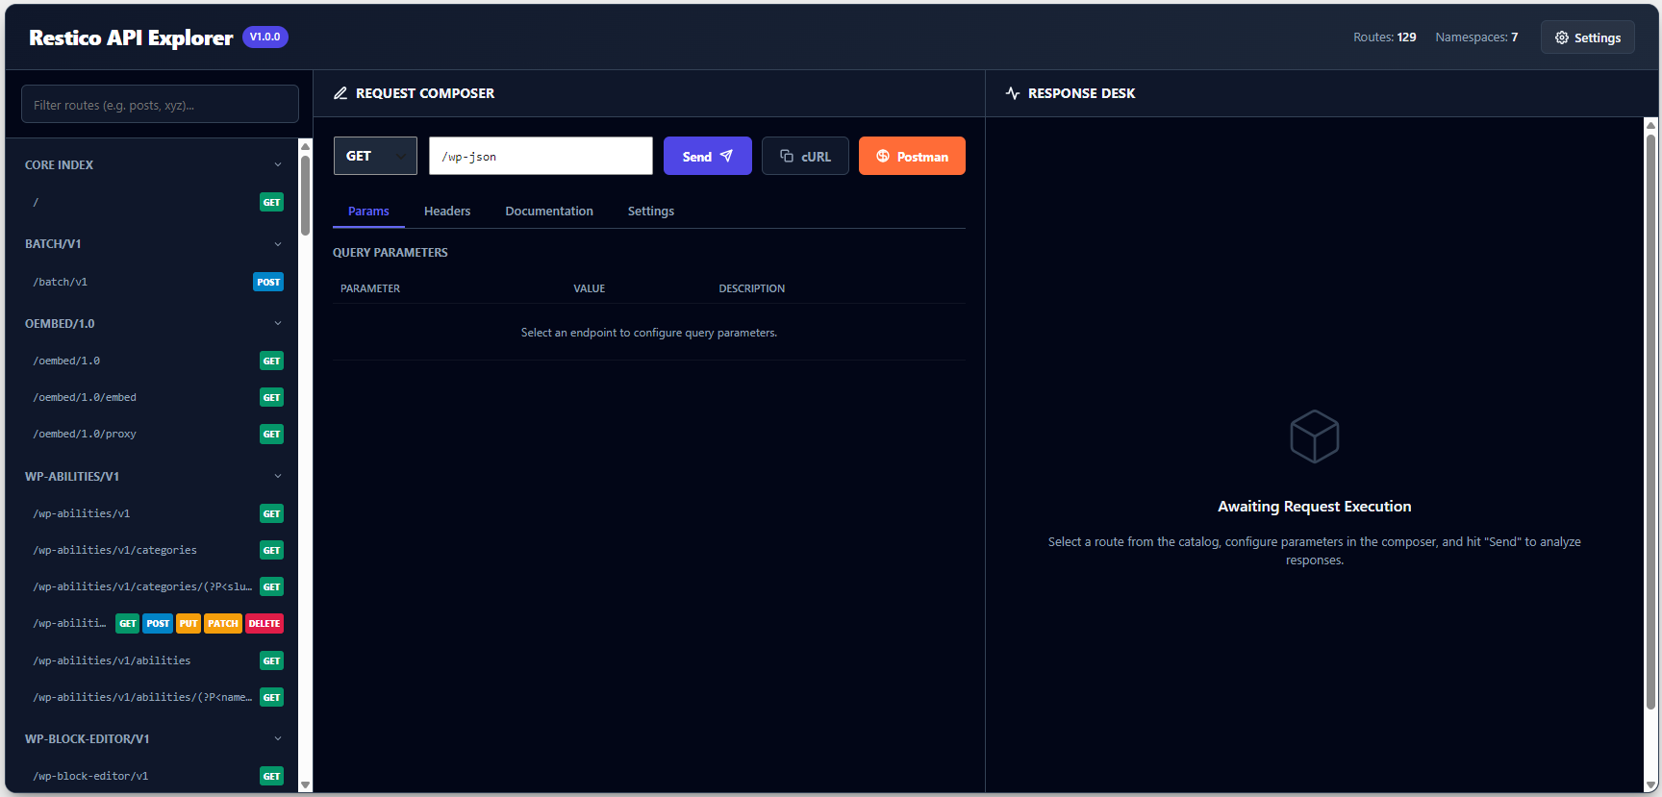Click the pencil icon beside Request Composer

click(340, 93)
